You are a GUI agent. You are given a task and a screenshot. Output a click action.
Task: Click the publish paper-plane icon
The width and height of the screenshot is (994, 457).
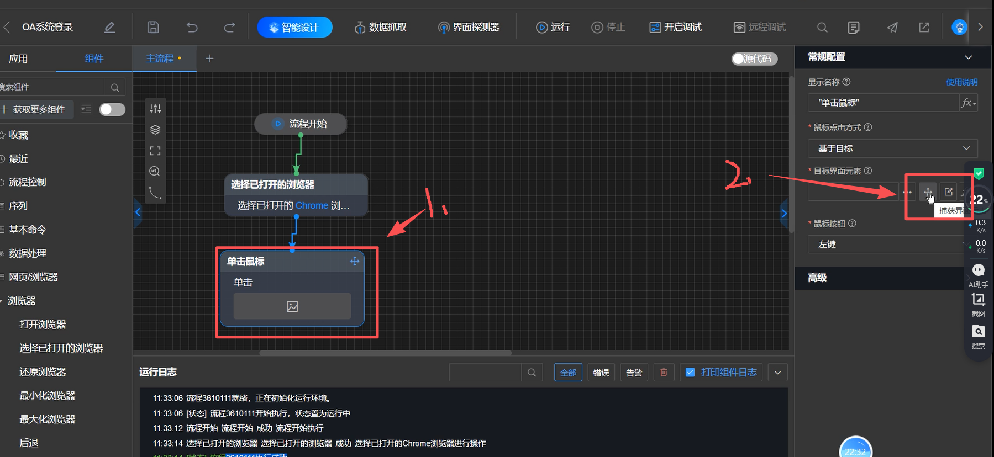(892, 27)
